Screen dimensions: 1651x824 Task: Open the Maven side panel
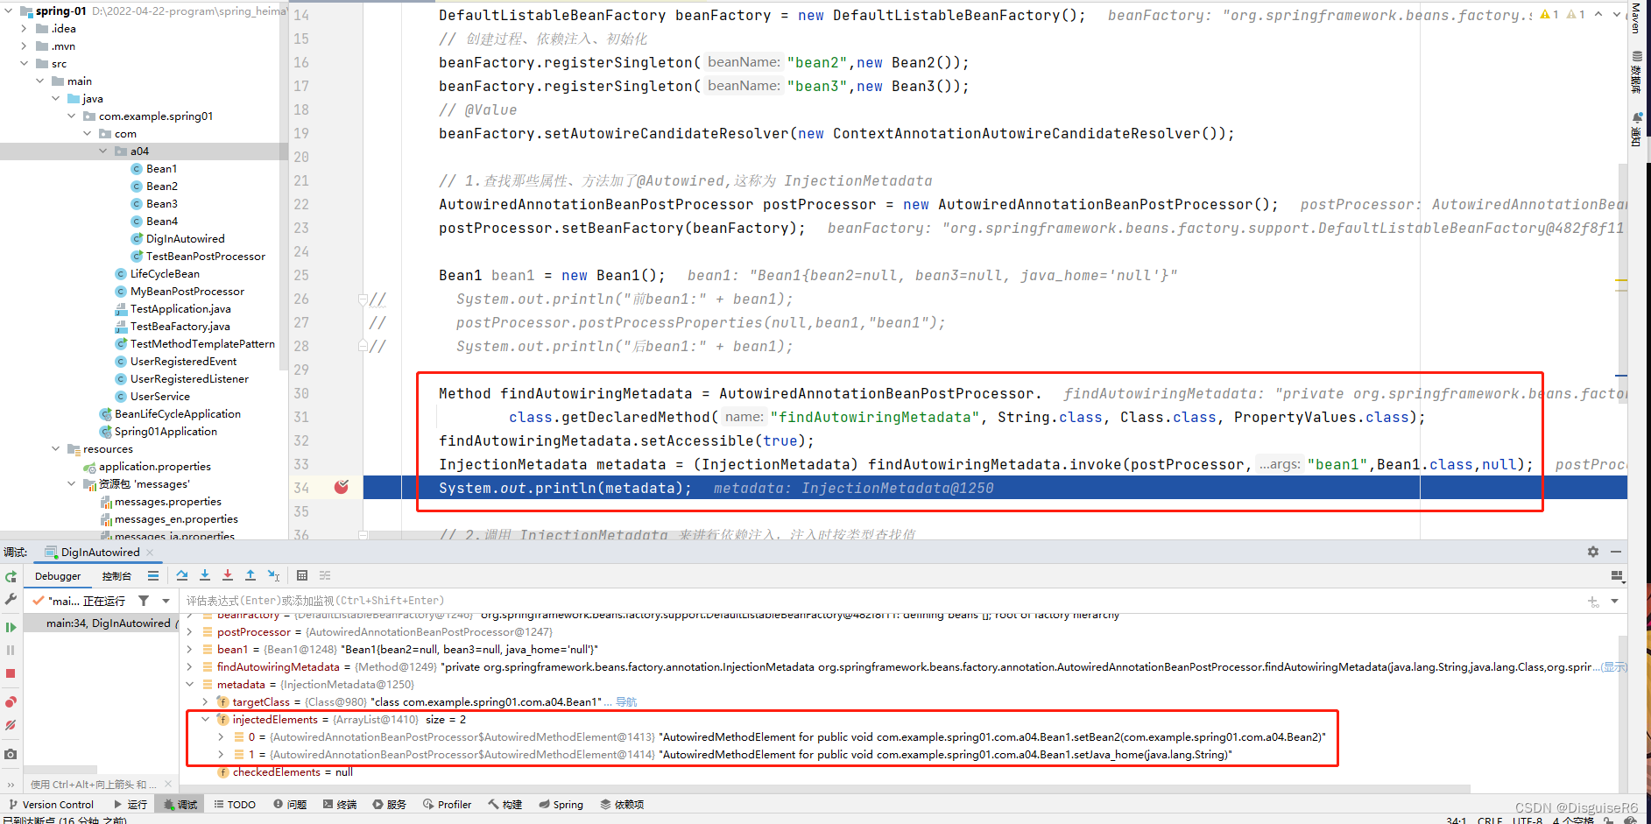point(1635,18)
